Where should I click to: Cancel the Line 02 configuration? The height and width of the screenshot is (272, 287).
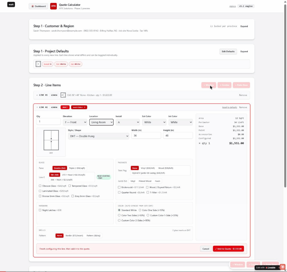click(x=206, y=249)
